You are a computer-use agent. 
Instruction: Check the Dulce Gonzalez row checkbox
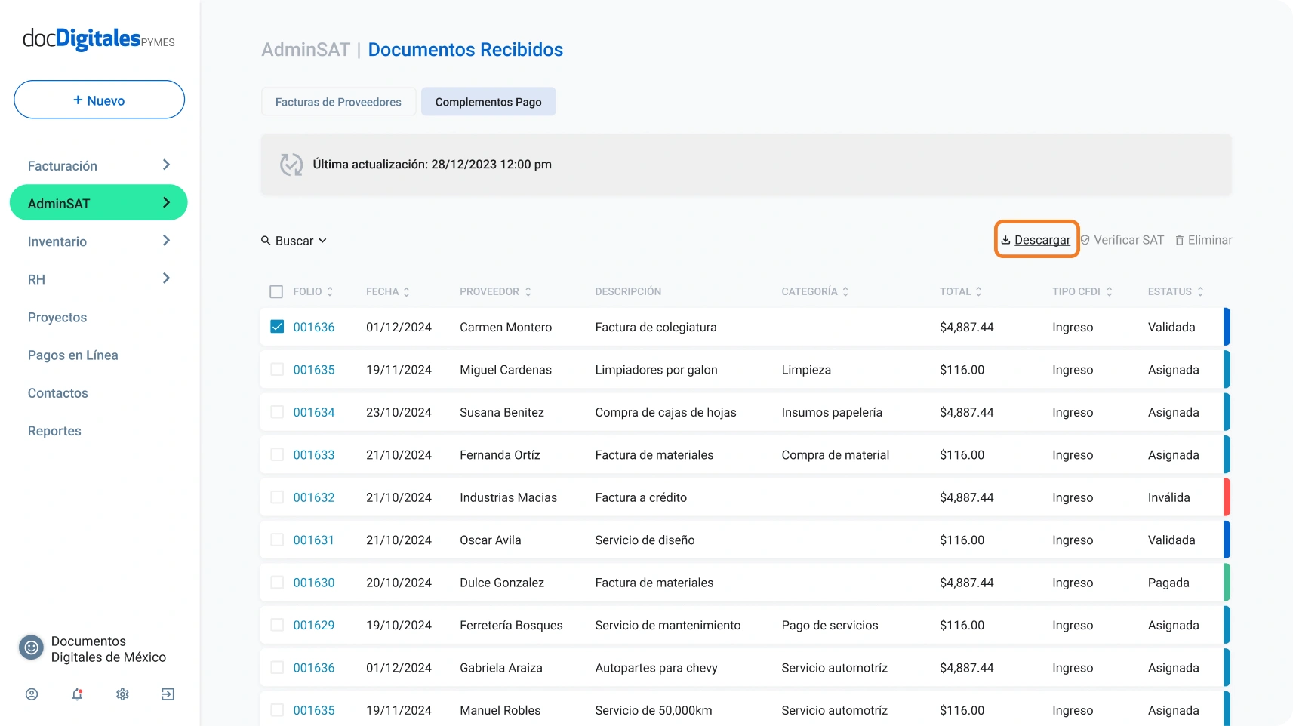277,583
